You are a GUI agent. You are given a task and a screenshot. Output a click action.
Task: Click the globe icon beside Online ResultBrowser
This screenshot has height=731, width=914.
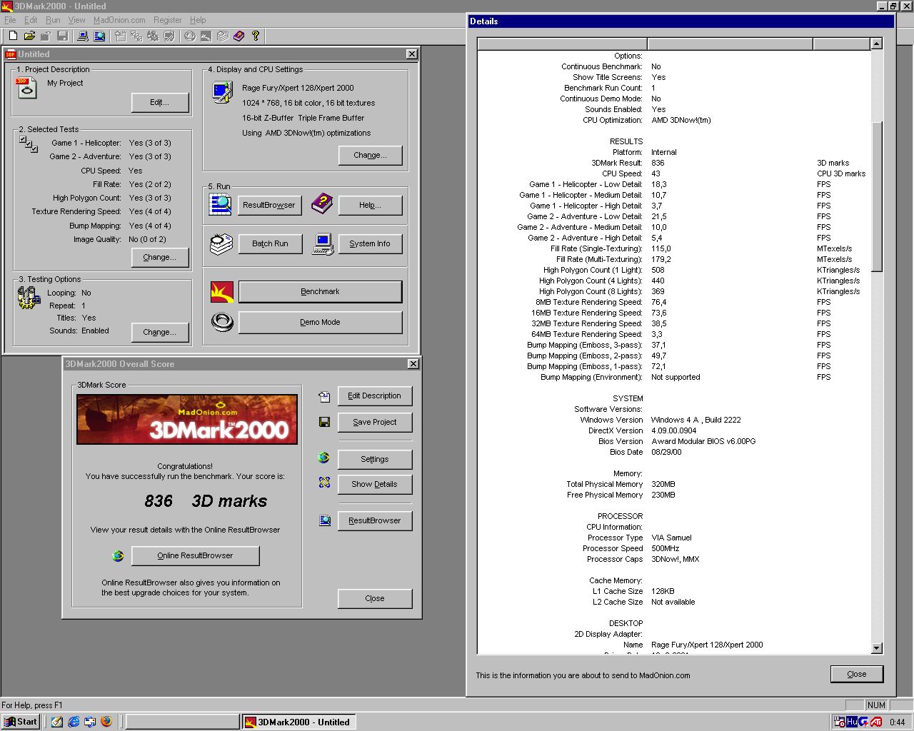119,555
